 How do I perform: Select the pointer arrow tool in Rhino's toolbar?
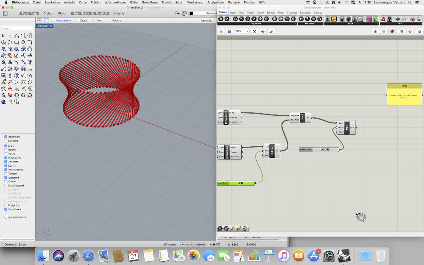[x=3, y=36]
